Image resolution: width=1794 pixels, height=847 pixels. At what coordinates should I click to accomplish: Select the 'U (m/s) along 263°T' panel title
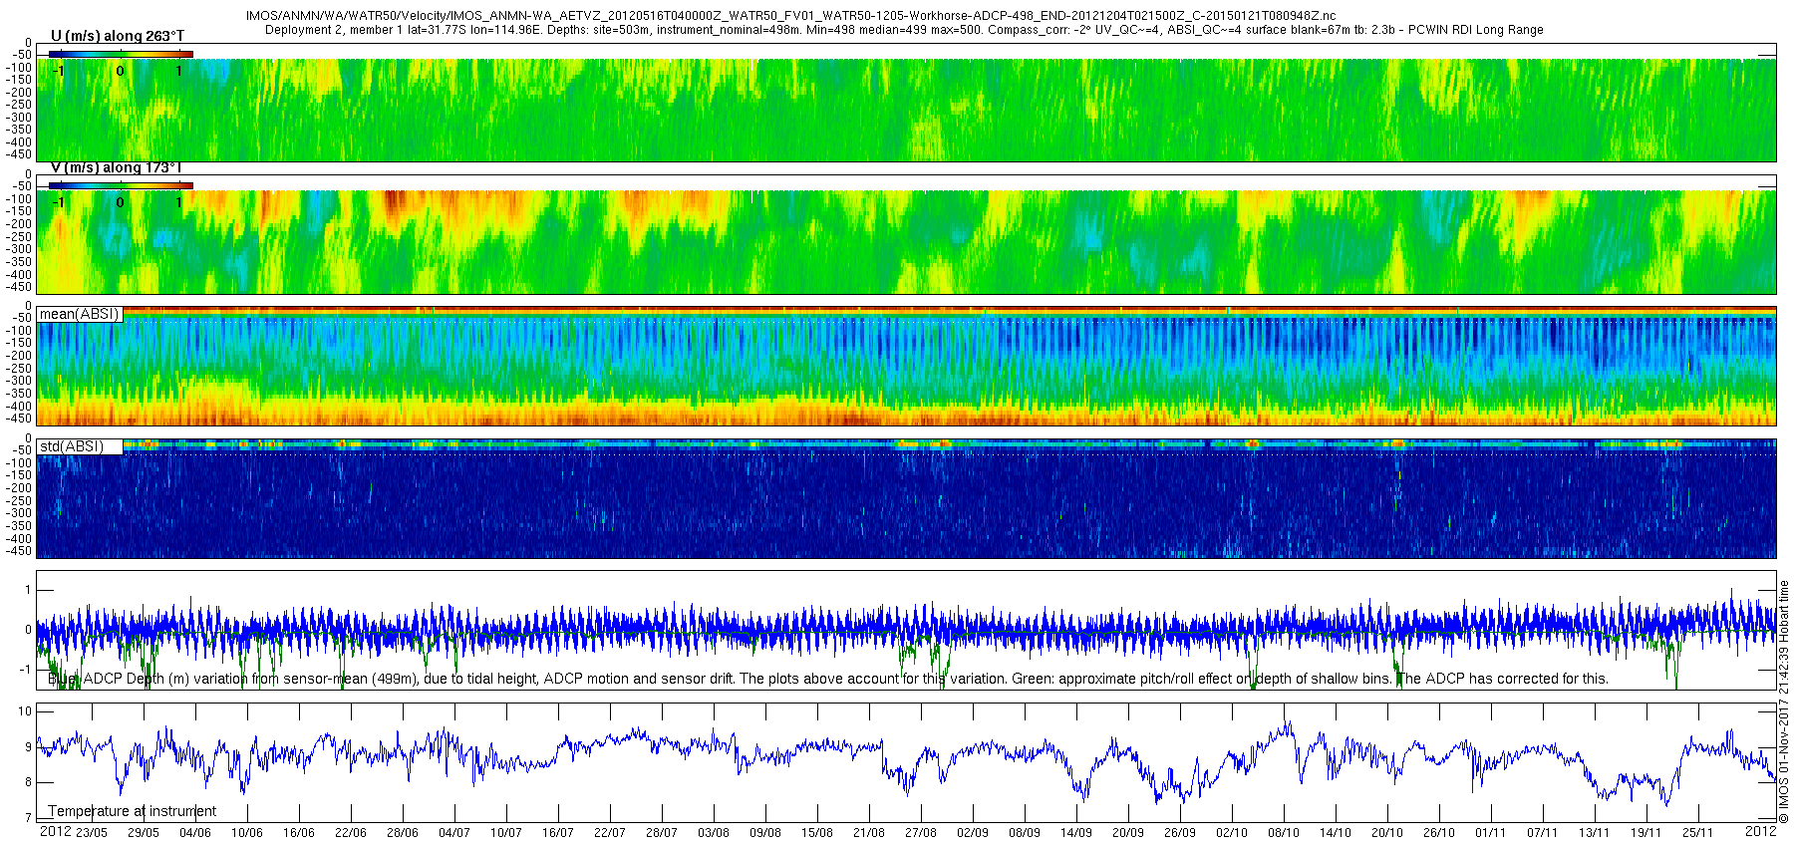tap(118, 36)
